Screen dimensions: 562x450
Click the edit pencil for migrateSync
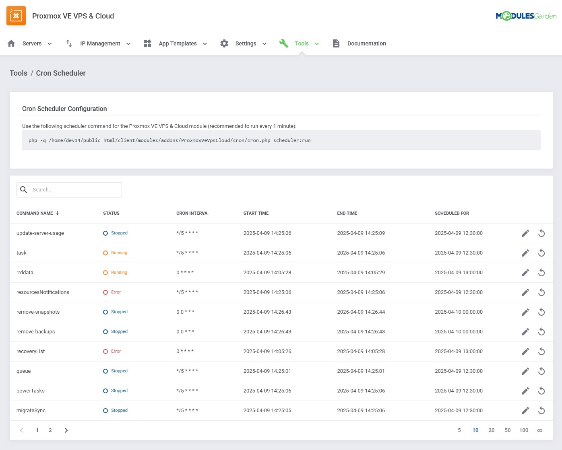pyautogui.click(x=525, y=411)
